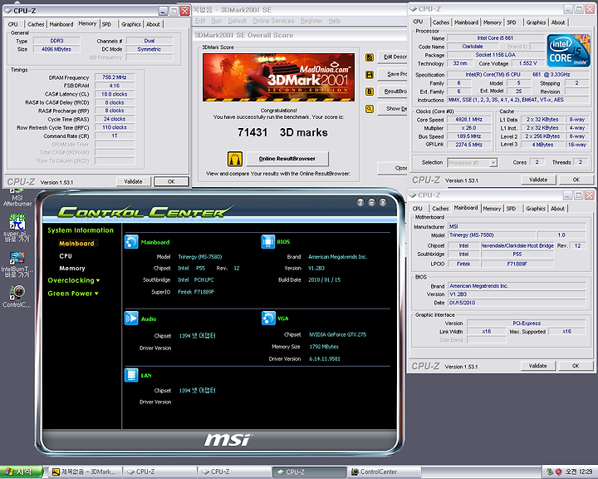Open the SPD tab in memory CPU-Z window
598x479 pixels.
[107, 24]
